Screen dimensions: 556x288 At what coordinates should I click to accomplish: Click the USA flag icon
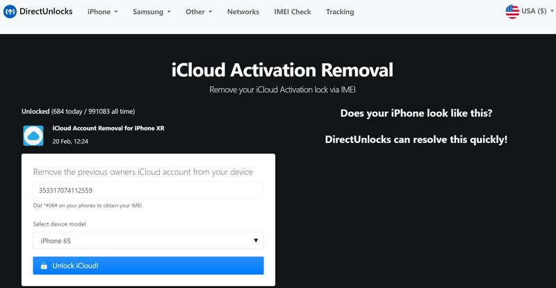click(x=512, y=12)
